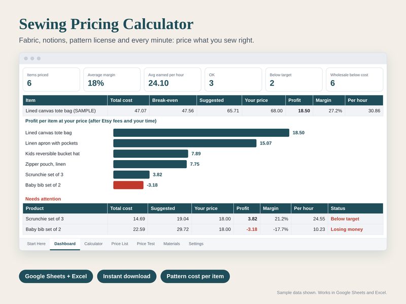The width and height of the screenshot is (406, 304).
Task: Select the 30.86 per hour cell
Action: coord(364,110)
